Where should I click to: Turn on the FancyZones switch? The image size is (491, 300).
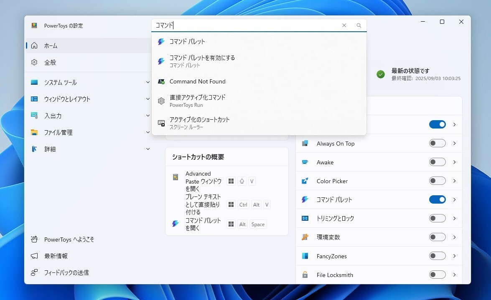coord(438,256)
